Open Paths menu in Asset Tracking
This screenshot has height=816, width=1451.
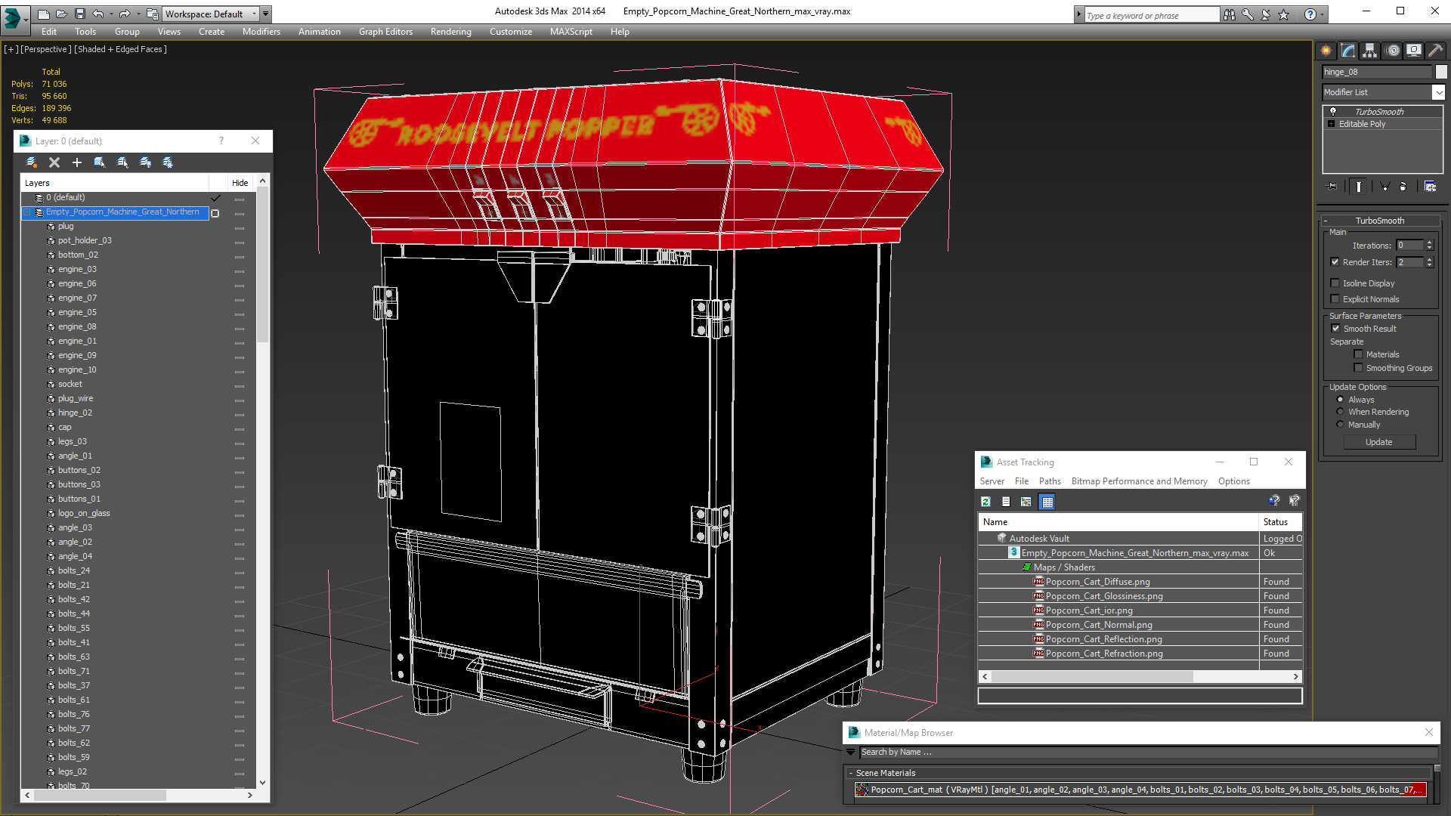(1050, 481)
